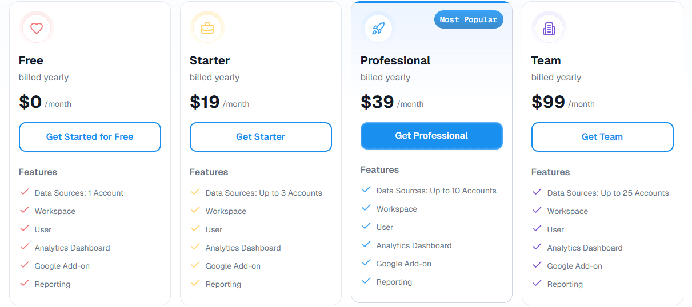Screen dimensions: 692x307
Task: Click yellow checkmark beside Starter Google Add-on
Action: pos(195,265)
